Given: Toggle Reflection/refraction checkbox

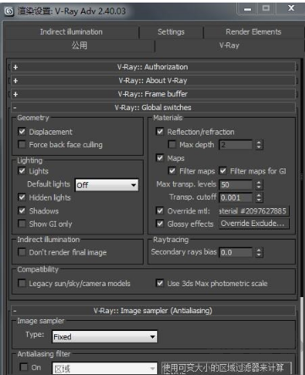Looking at the screenshot, I should pyautogui.click(x=160, y=131).
